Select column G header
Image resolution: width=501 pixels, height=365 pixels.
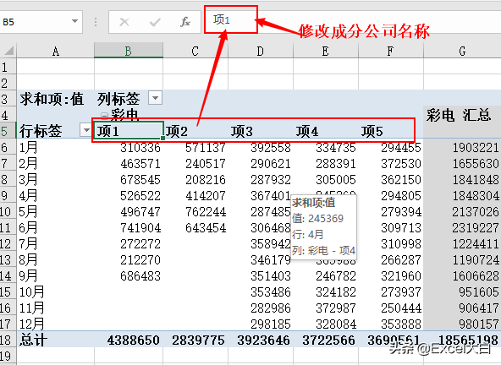pos(462,51)
